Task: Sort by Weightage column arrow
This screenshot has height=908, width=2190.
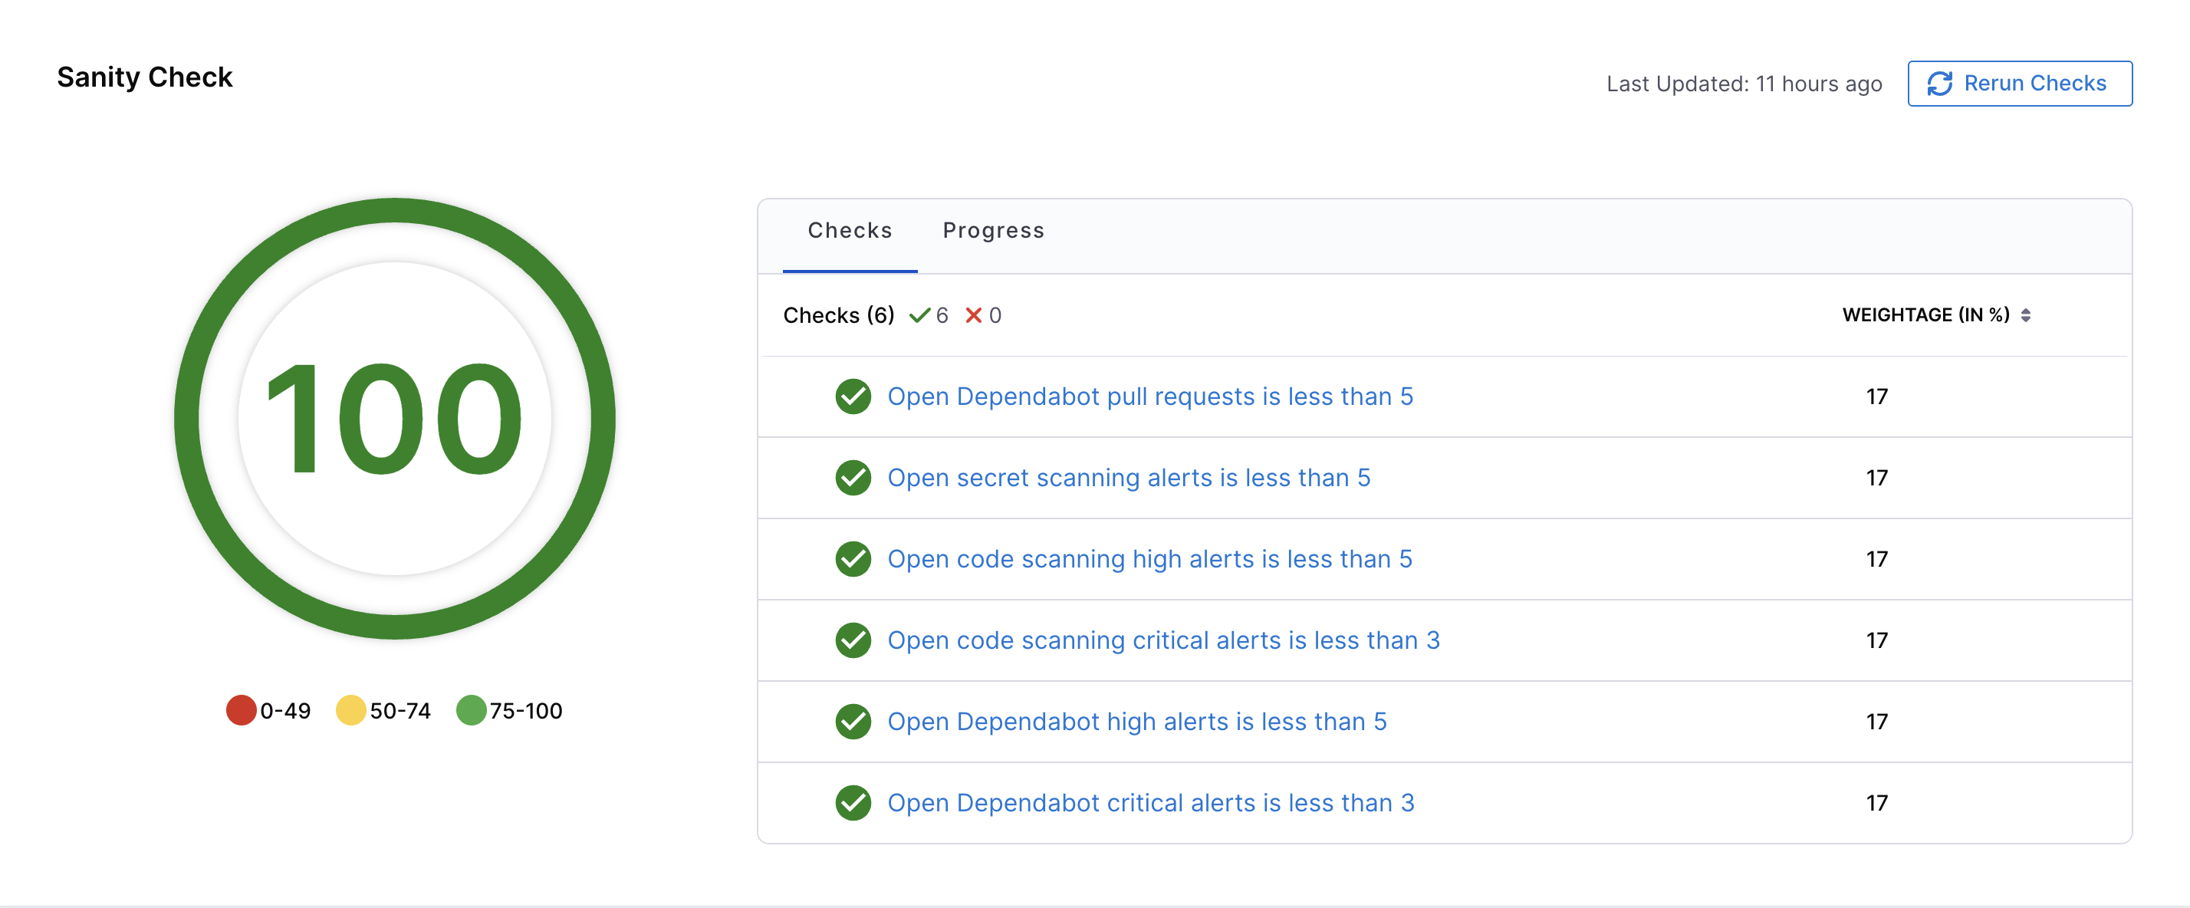Action: click(x=2026, y=315)
